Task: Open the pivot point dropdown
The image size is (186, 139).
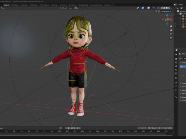Action: [x=72, y=8]
